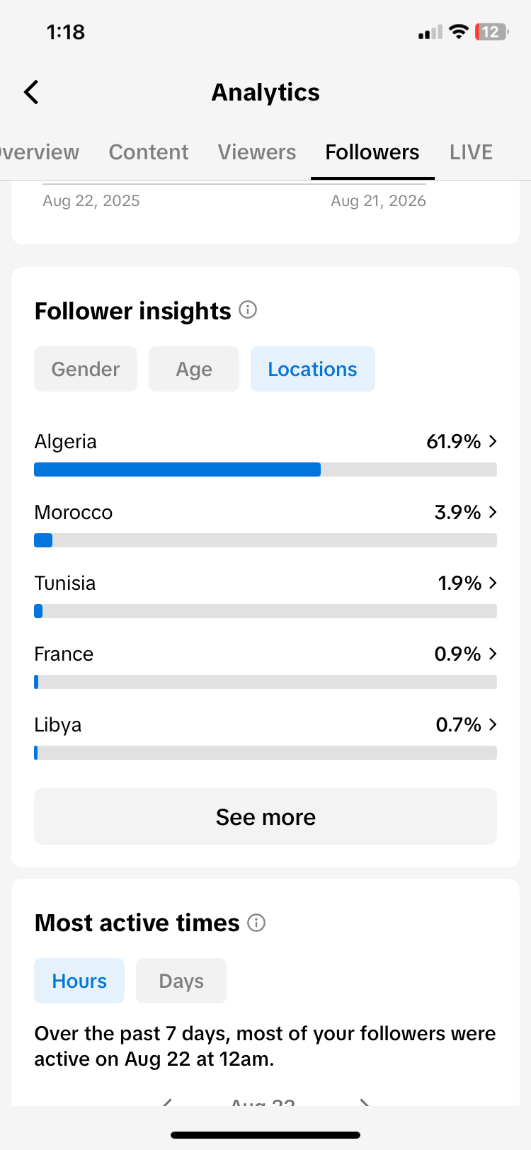Screen dimensions: 531x1150
Task: Tap the Wi-Fi status icon
Action: click(x=459, y=32)
